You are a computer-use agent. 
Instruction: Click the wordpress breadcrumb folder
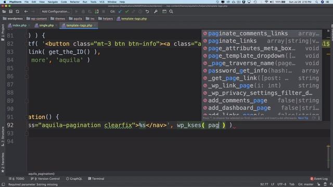pyautogui.click(x=12, y=19)
